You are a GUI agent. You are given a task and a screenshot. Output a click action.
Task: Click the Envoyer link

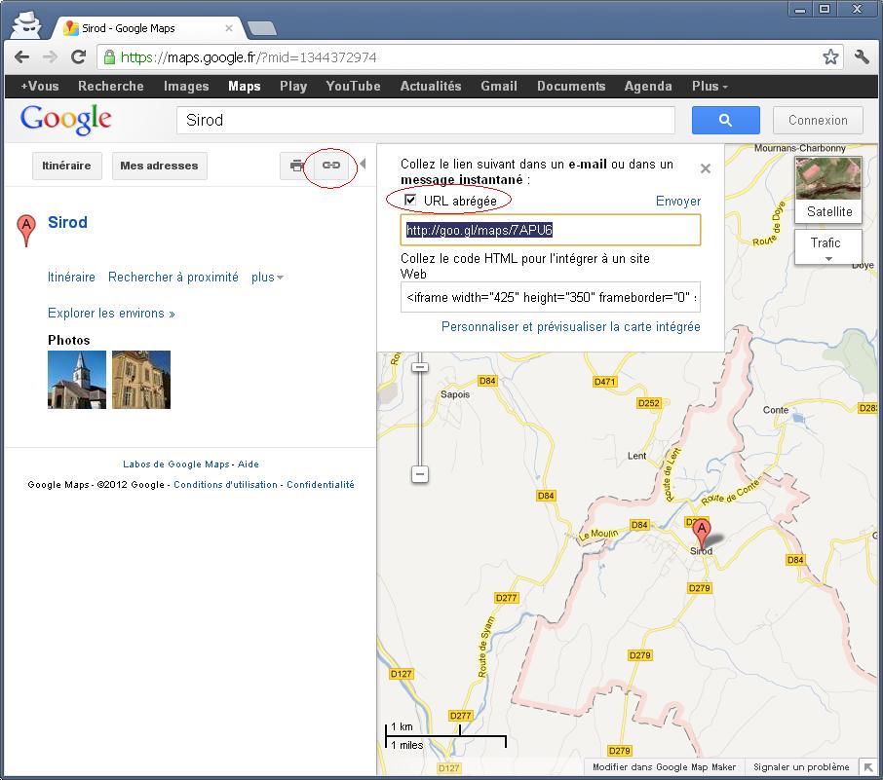pyautogui.click(x=677, y=201)
